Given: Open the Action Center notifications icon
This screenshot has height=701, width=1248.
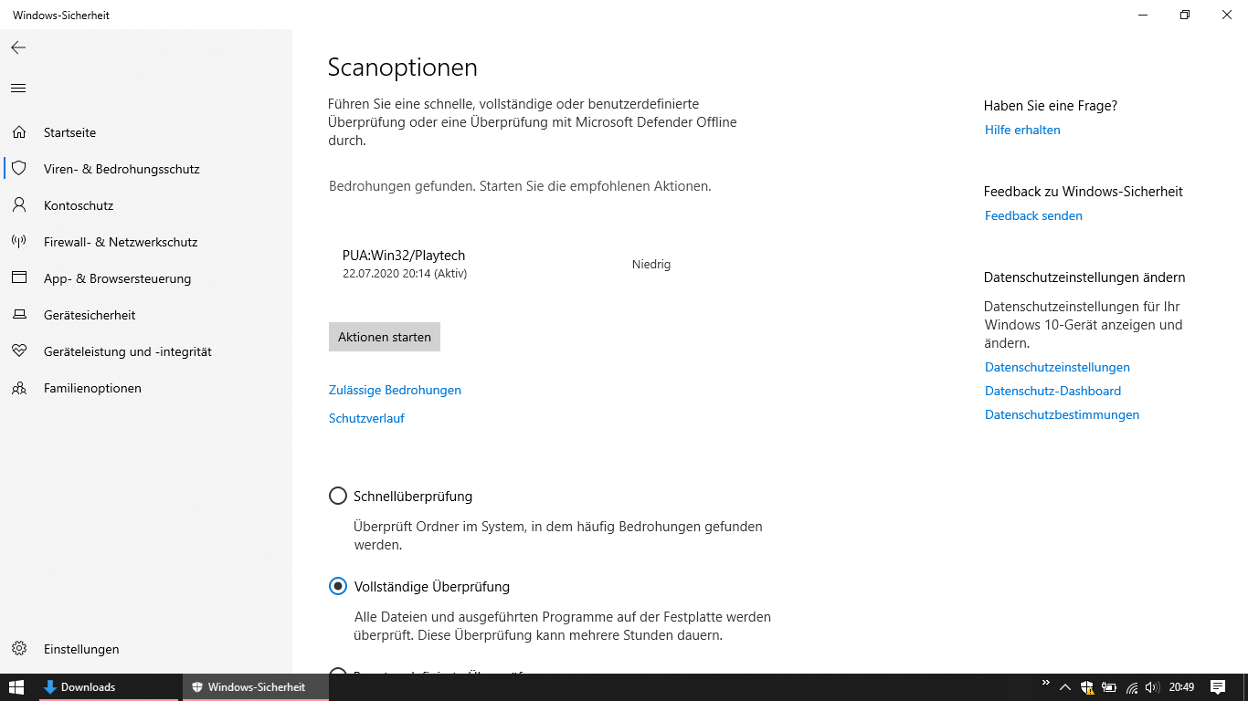Looking at the screenshot, I should [1218, 687].
